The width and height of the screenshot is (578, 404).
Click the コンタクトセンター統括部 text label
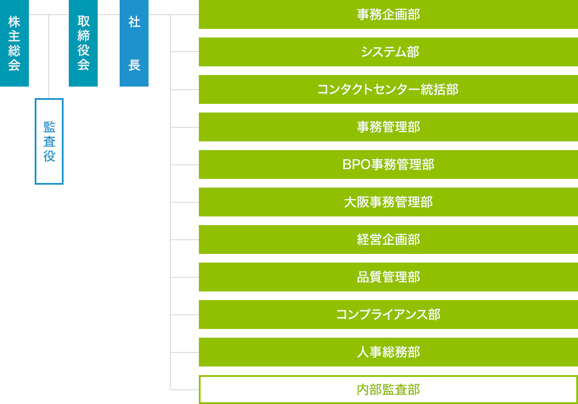(x=388, y=89)
